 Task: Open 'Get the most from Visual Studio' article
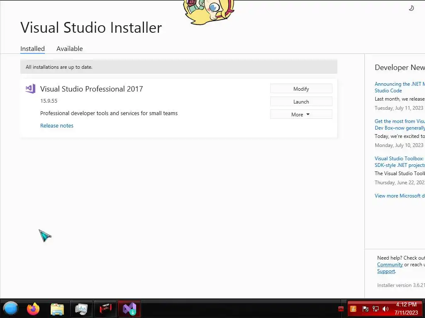coord(400,124)
